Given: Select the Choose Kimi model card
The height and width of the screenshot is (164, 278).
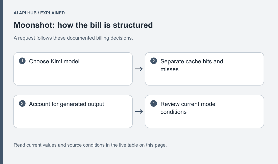Looking at the screenshot, I should [x=73, y=69].
